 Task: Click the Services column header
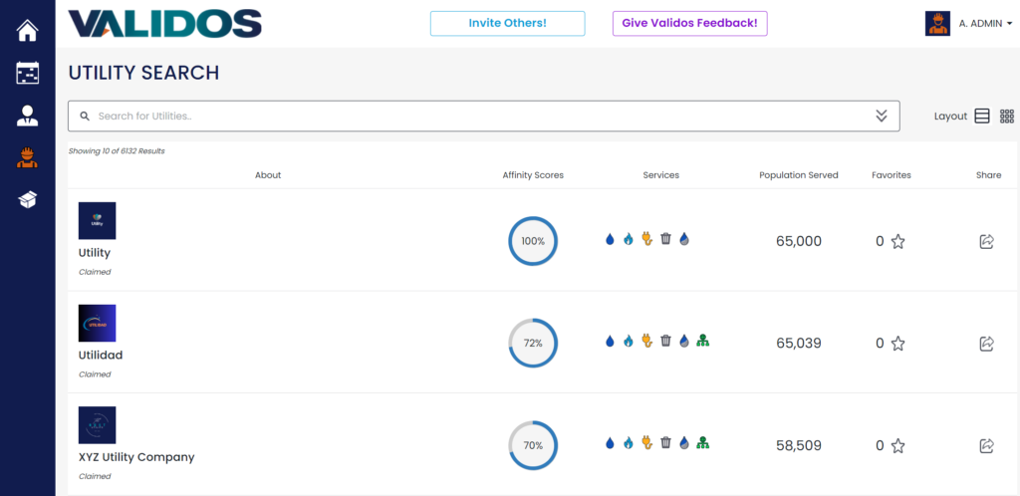661,175
